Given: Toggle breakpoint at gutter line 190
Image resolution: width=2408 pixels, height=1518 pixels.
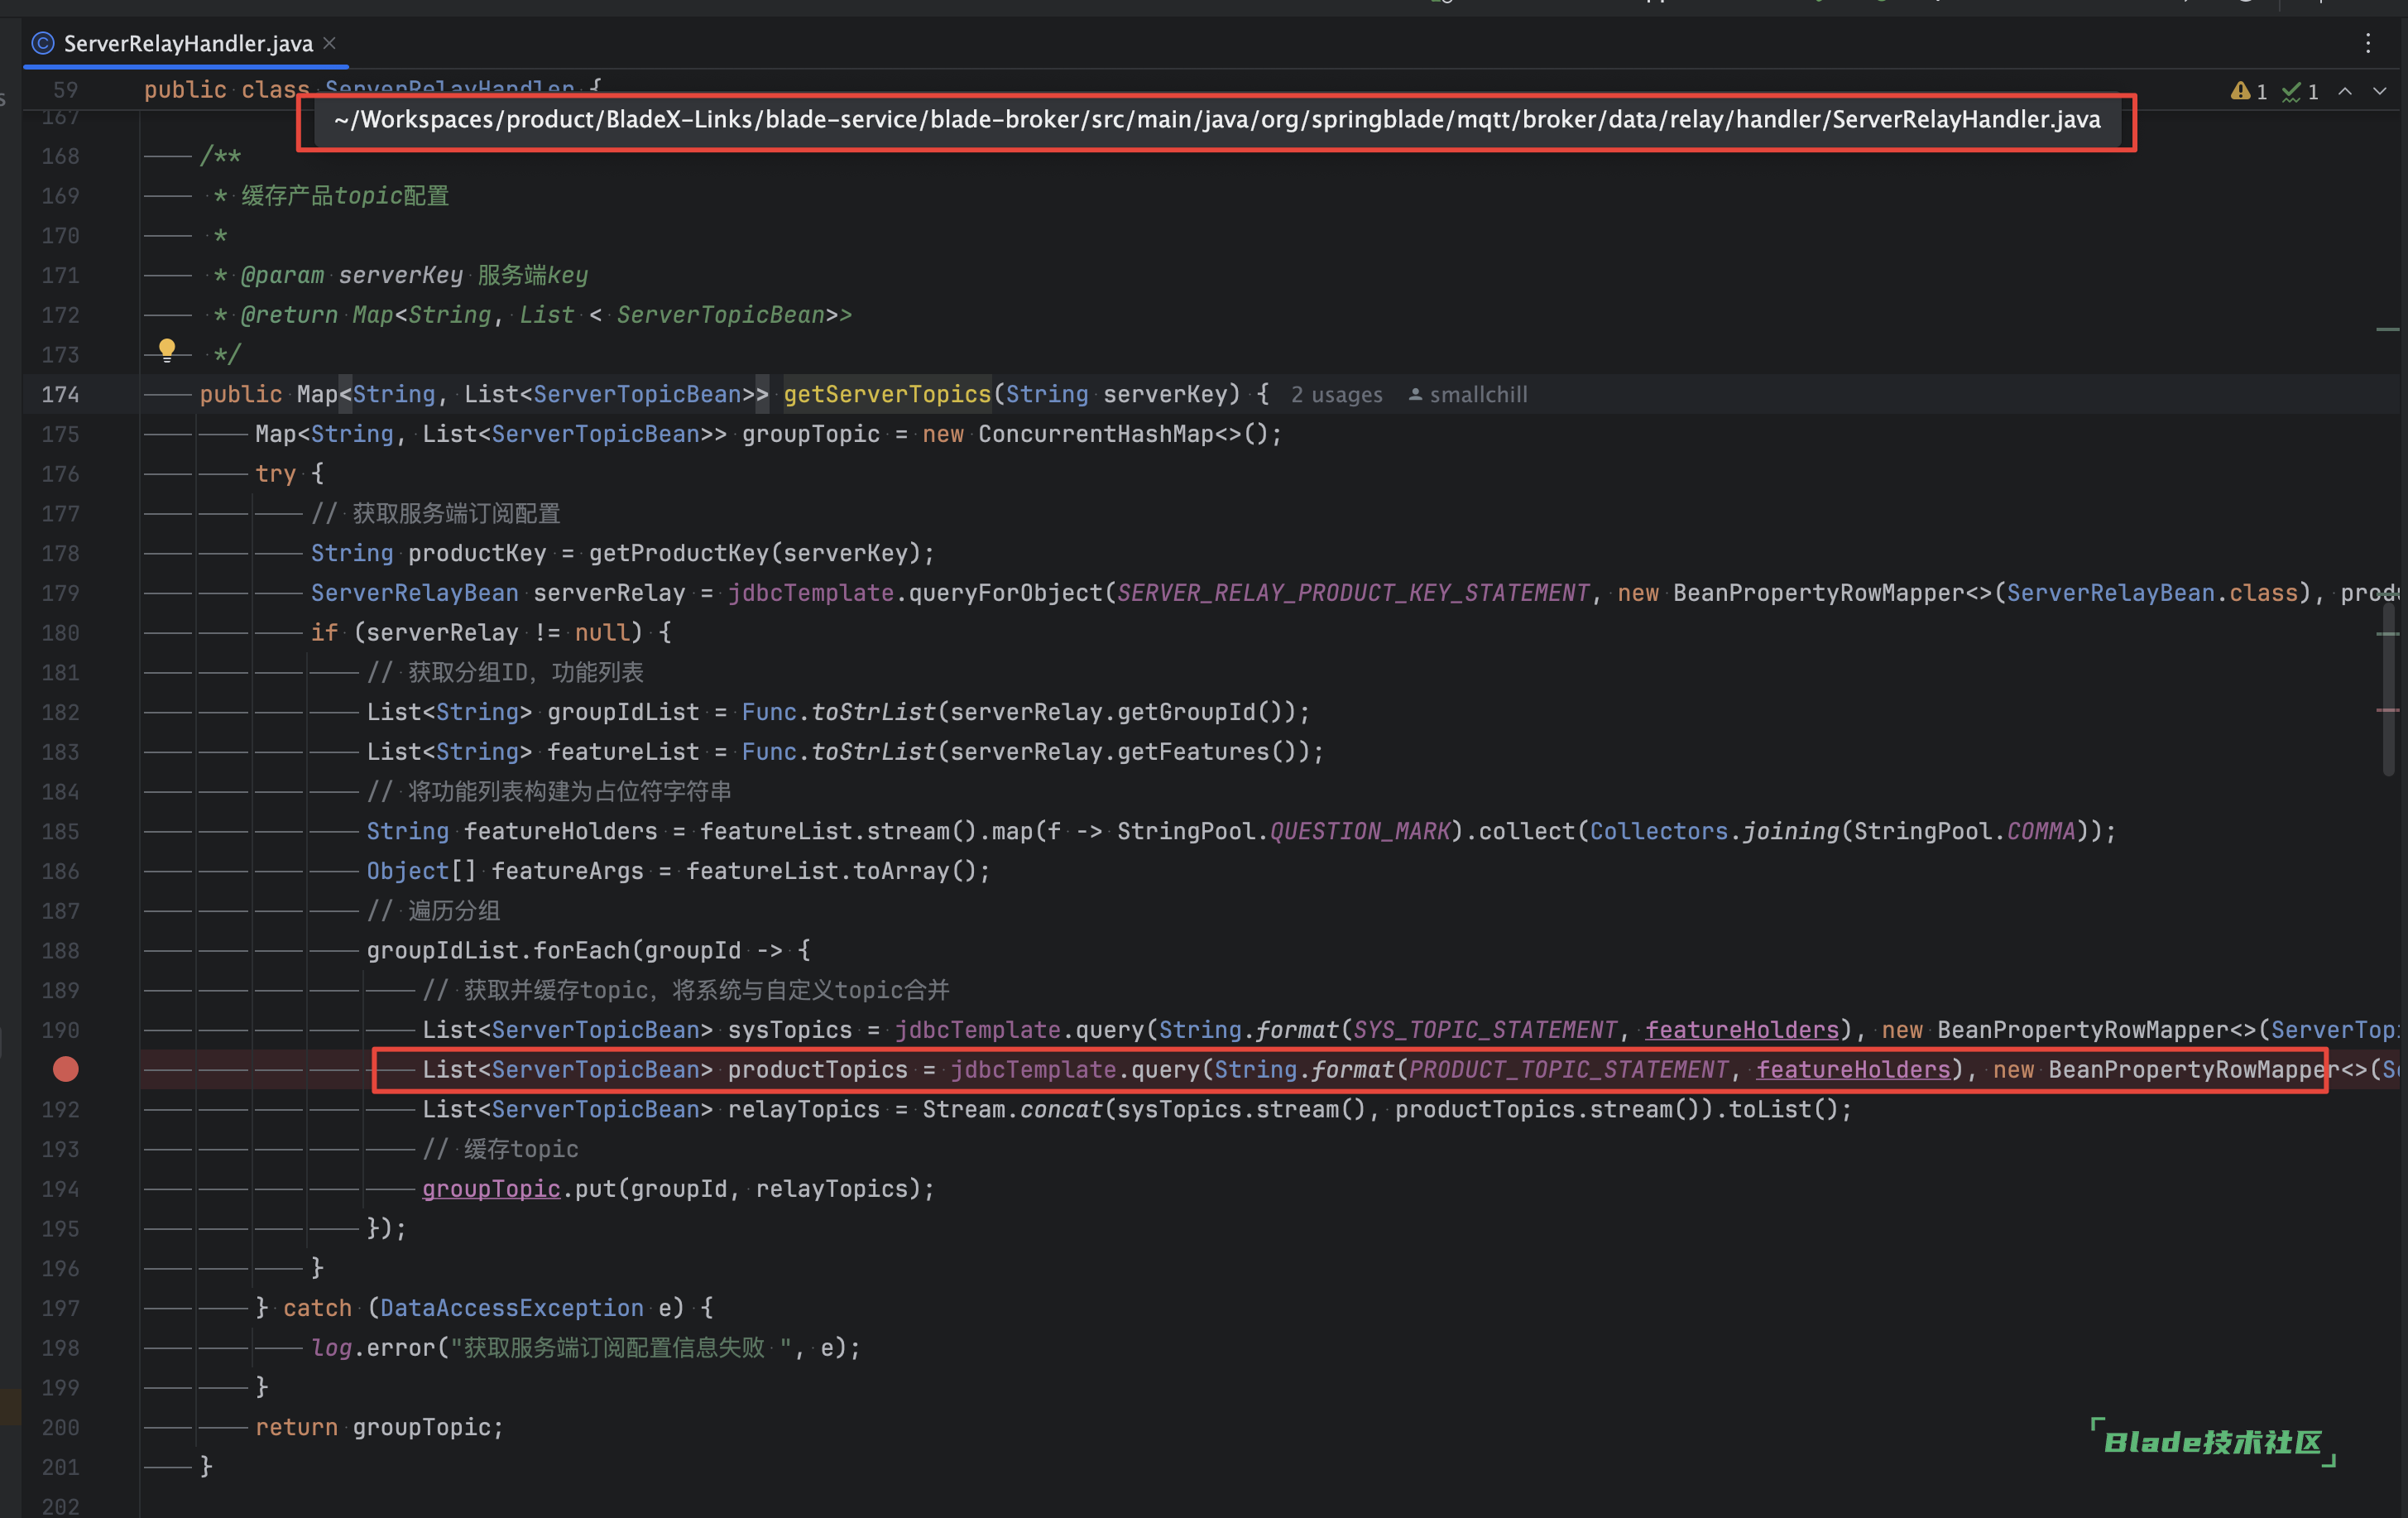Looking at the screenshot, I should click(60, 1030).
